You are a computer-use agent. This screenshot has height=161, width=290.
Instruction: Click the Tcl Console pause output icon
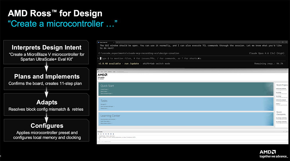coord(106,134)
